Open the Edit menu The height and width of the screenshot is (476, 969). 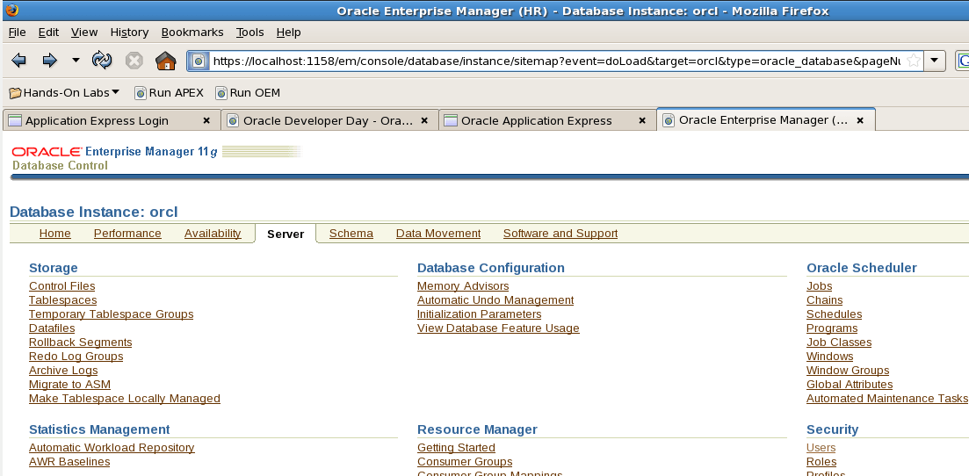[x=49, y=32]
